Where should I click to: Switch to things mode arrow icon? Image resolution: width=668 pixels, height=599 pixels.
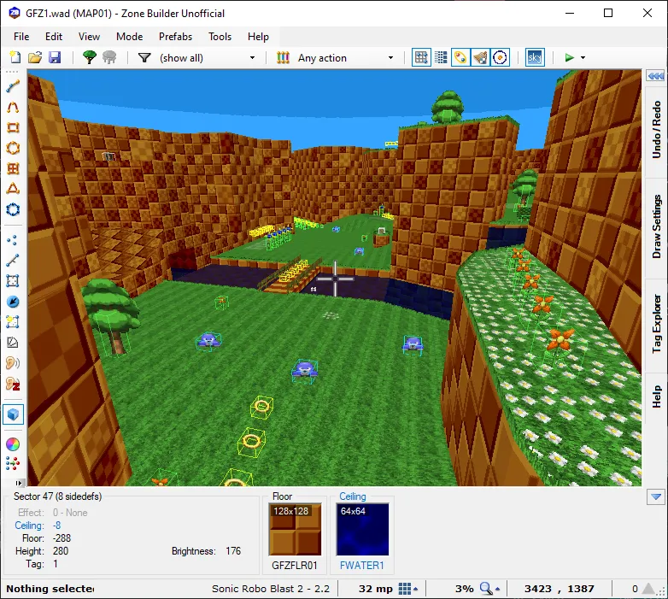pos(13,302)
